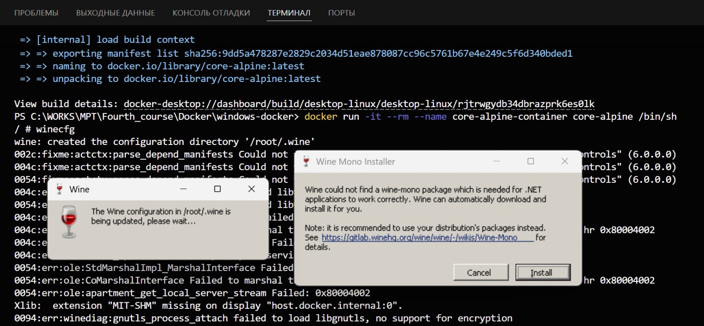Viewport: 704px width, 326px height.
Task: Click the 'being updated, please wait...' message
Action: pyautogui.click(x=144, y=221)
